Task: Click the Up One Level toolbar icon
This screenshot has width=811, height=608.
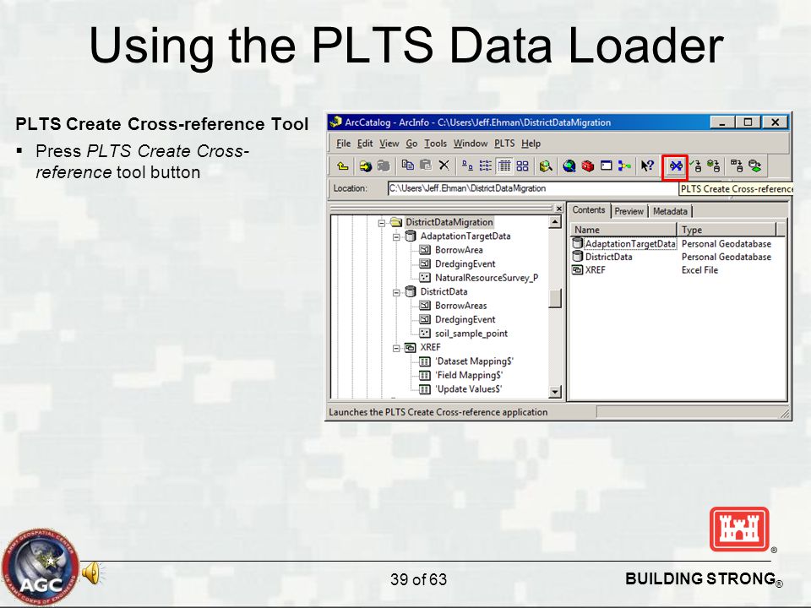Action: [342, 166]
